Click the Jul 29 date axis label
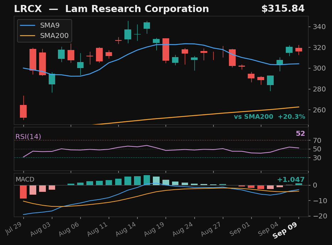Screen dimensions: 332x245 (14, 228)
